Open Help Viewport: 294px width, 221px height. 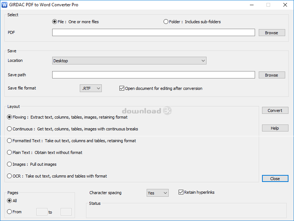275,128
